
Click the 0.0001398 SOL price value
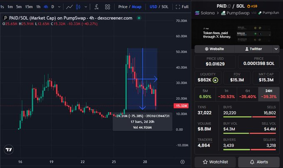[259, 64]
